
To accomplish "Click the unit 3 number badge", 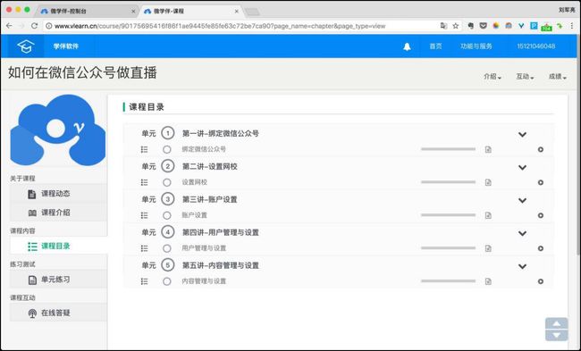I will coord(167,199).
